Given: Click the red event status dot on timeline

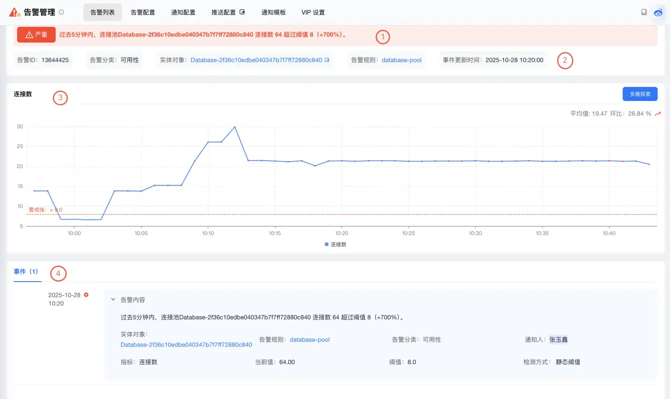Looking at the screenshot, I should pos(86,295).
